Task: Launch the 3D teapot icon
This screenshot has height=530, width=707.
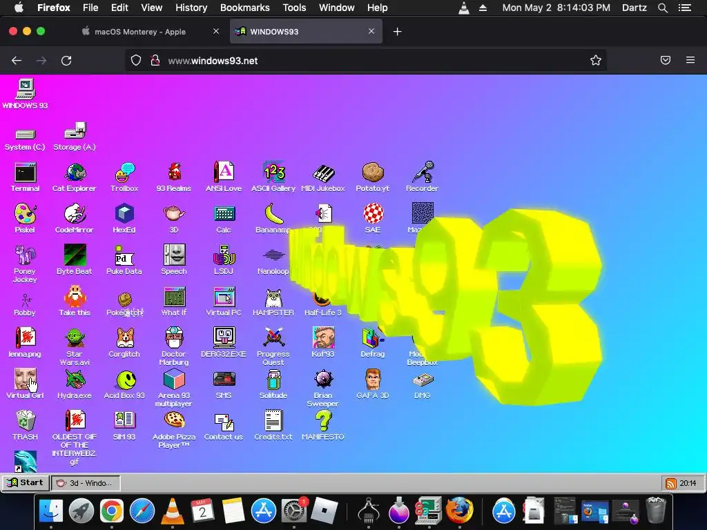Action: tap(174, 214)
